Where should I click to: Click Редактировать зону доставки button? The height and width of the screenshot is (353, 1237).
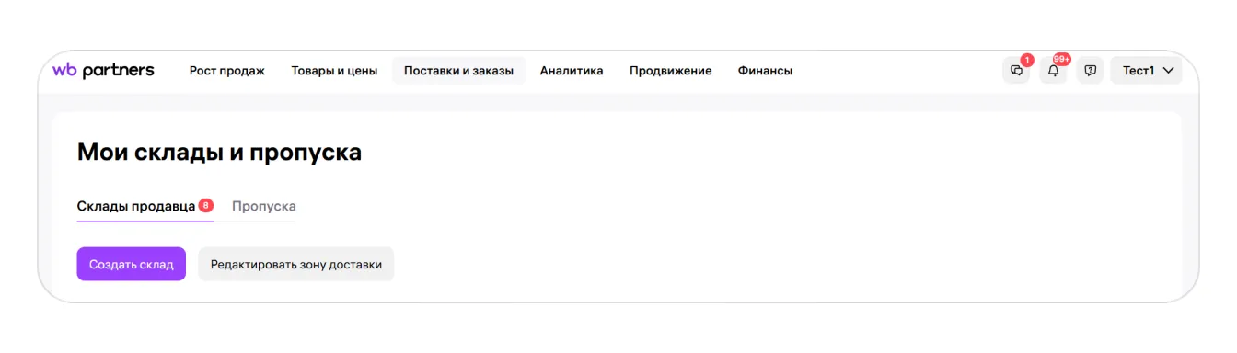(x=295, y=264)
